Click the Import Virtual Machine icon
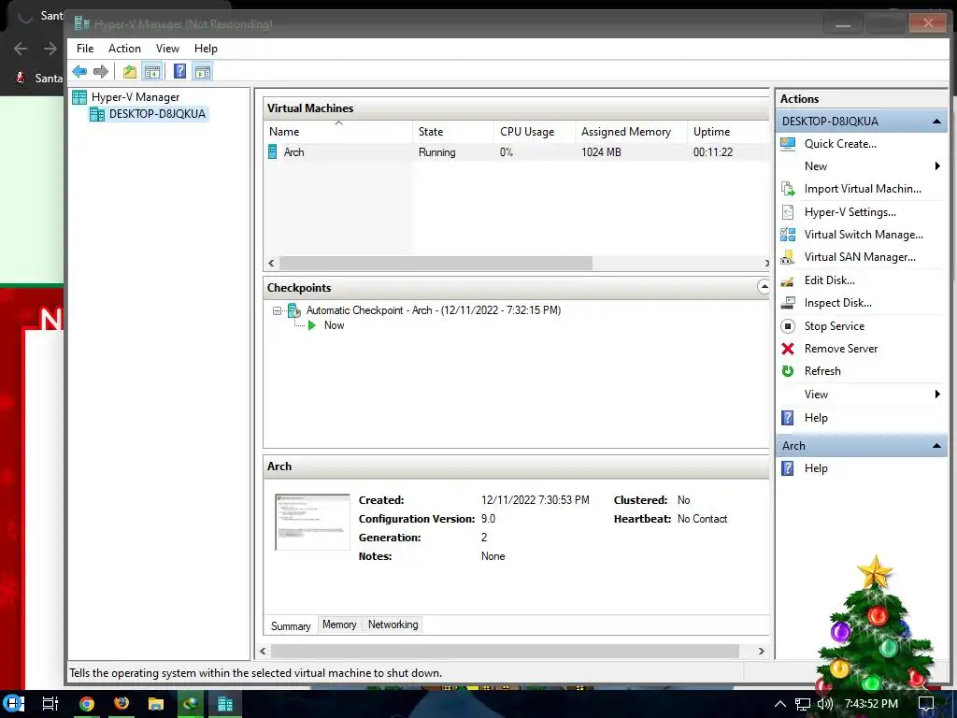The width and height of the screenshot is (957, 718). [x=788, y=189]
